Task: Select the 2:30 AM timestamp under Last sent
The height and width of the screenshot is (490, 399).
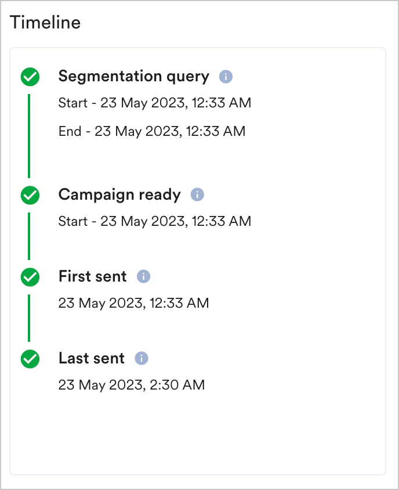Action: pos(132,385)
